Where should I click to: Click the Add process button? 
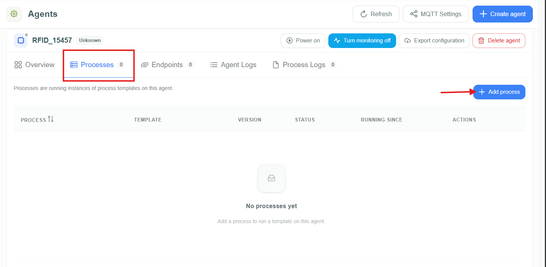499,92
